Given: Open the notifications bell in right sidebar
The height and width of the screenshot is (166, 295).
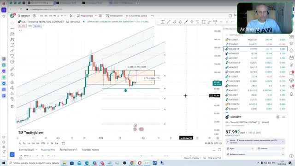Looking at the screenshot, I should coord(291,94).
